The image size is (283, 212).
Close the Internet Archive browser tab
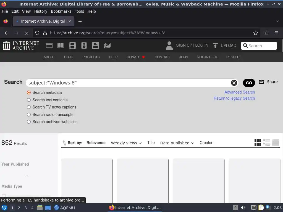pos(70,21)
